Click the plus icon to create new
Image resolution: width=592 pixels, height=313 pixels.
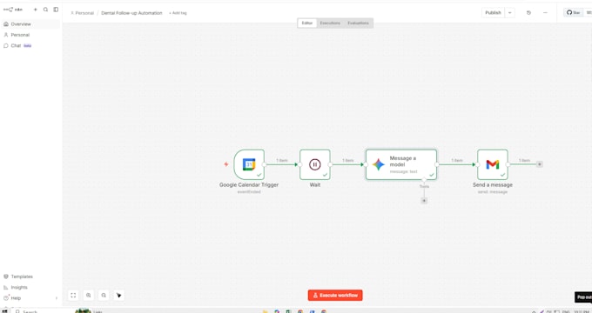click(36, 10)
